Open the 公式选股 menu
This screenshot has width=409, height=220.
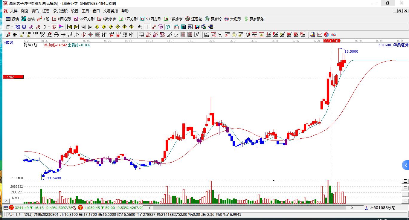tap(60, 11)
